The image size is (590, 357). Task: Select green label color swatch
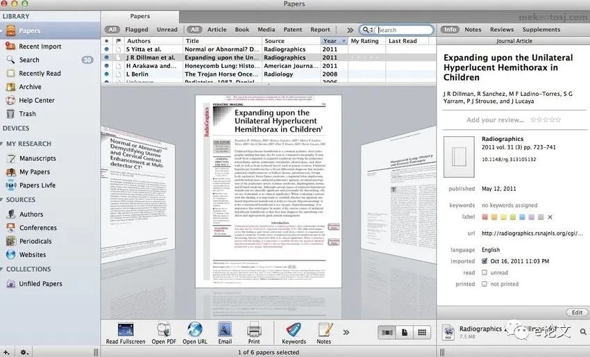click(513, 217)
